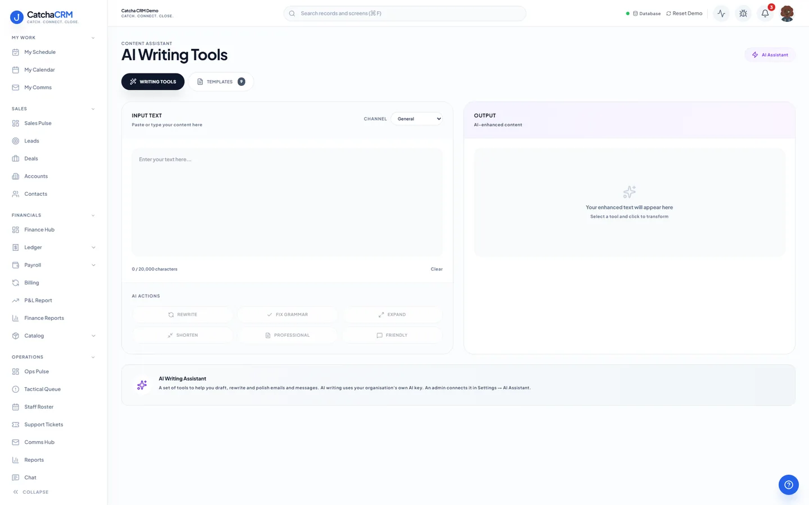The height and width of the screenshot is (505, 809).
Task: Apply the Friendly tone action
Action: [392, 335]
